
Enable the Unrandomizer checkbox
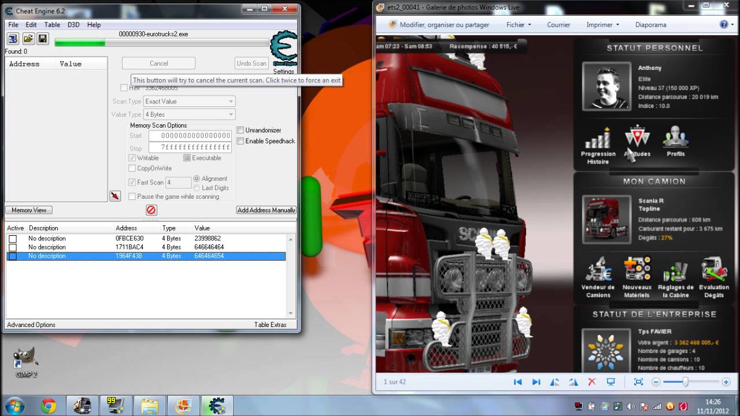coord(240,131)
